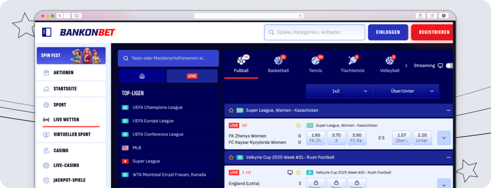The height and width of the screenshot is (188, 491).
Task: Focus the Team oder Meisterschaftsnamen search field
Action: [168, 58]
